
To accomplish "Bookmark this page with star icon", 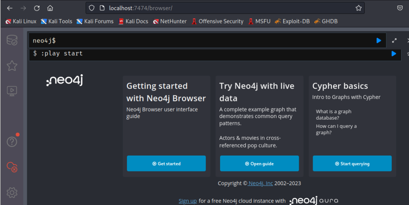I will 358,8.
